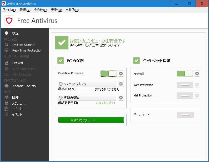Select イベント in the sidebar

tap(17, 114)
